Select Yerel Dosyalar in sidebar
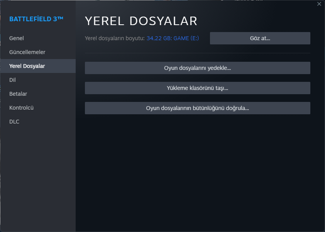Viewport: 325px width, 232px height. [38, 66]
